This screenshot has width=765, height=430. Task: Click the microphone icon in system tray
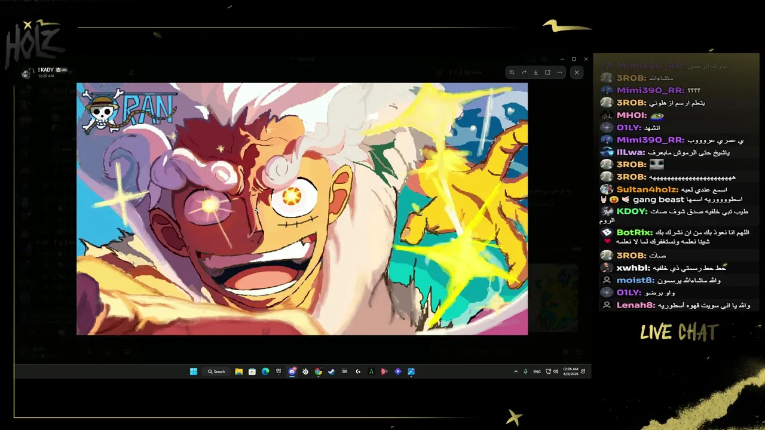tap(526, 371)
